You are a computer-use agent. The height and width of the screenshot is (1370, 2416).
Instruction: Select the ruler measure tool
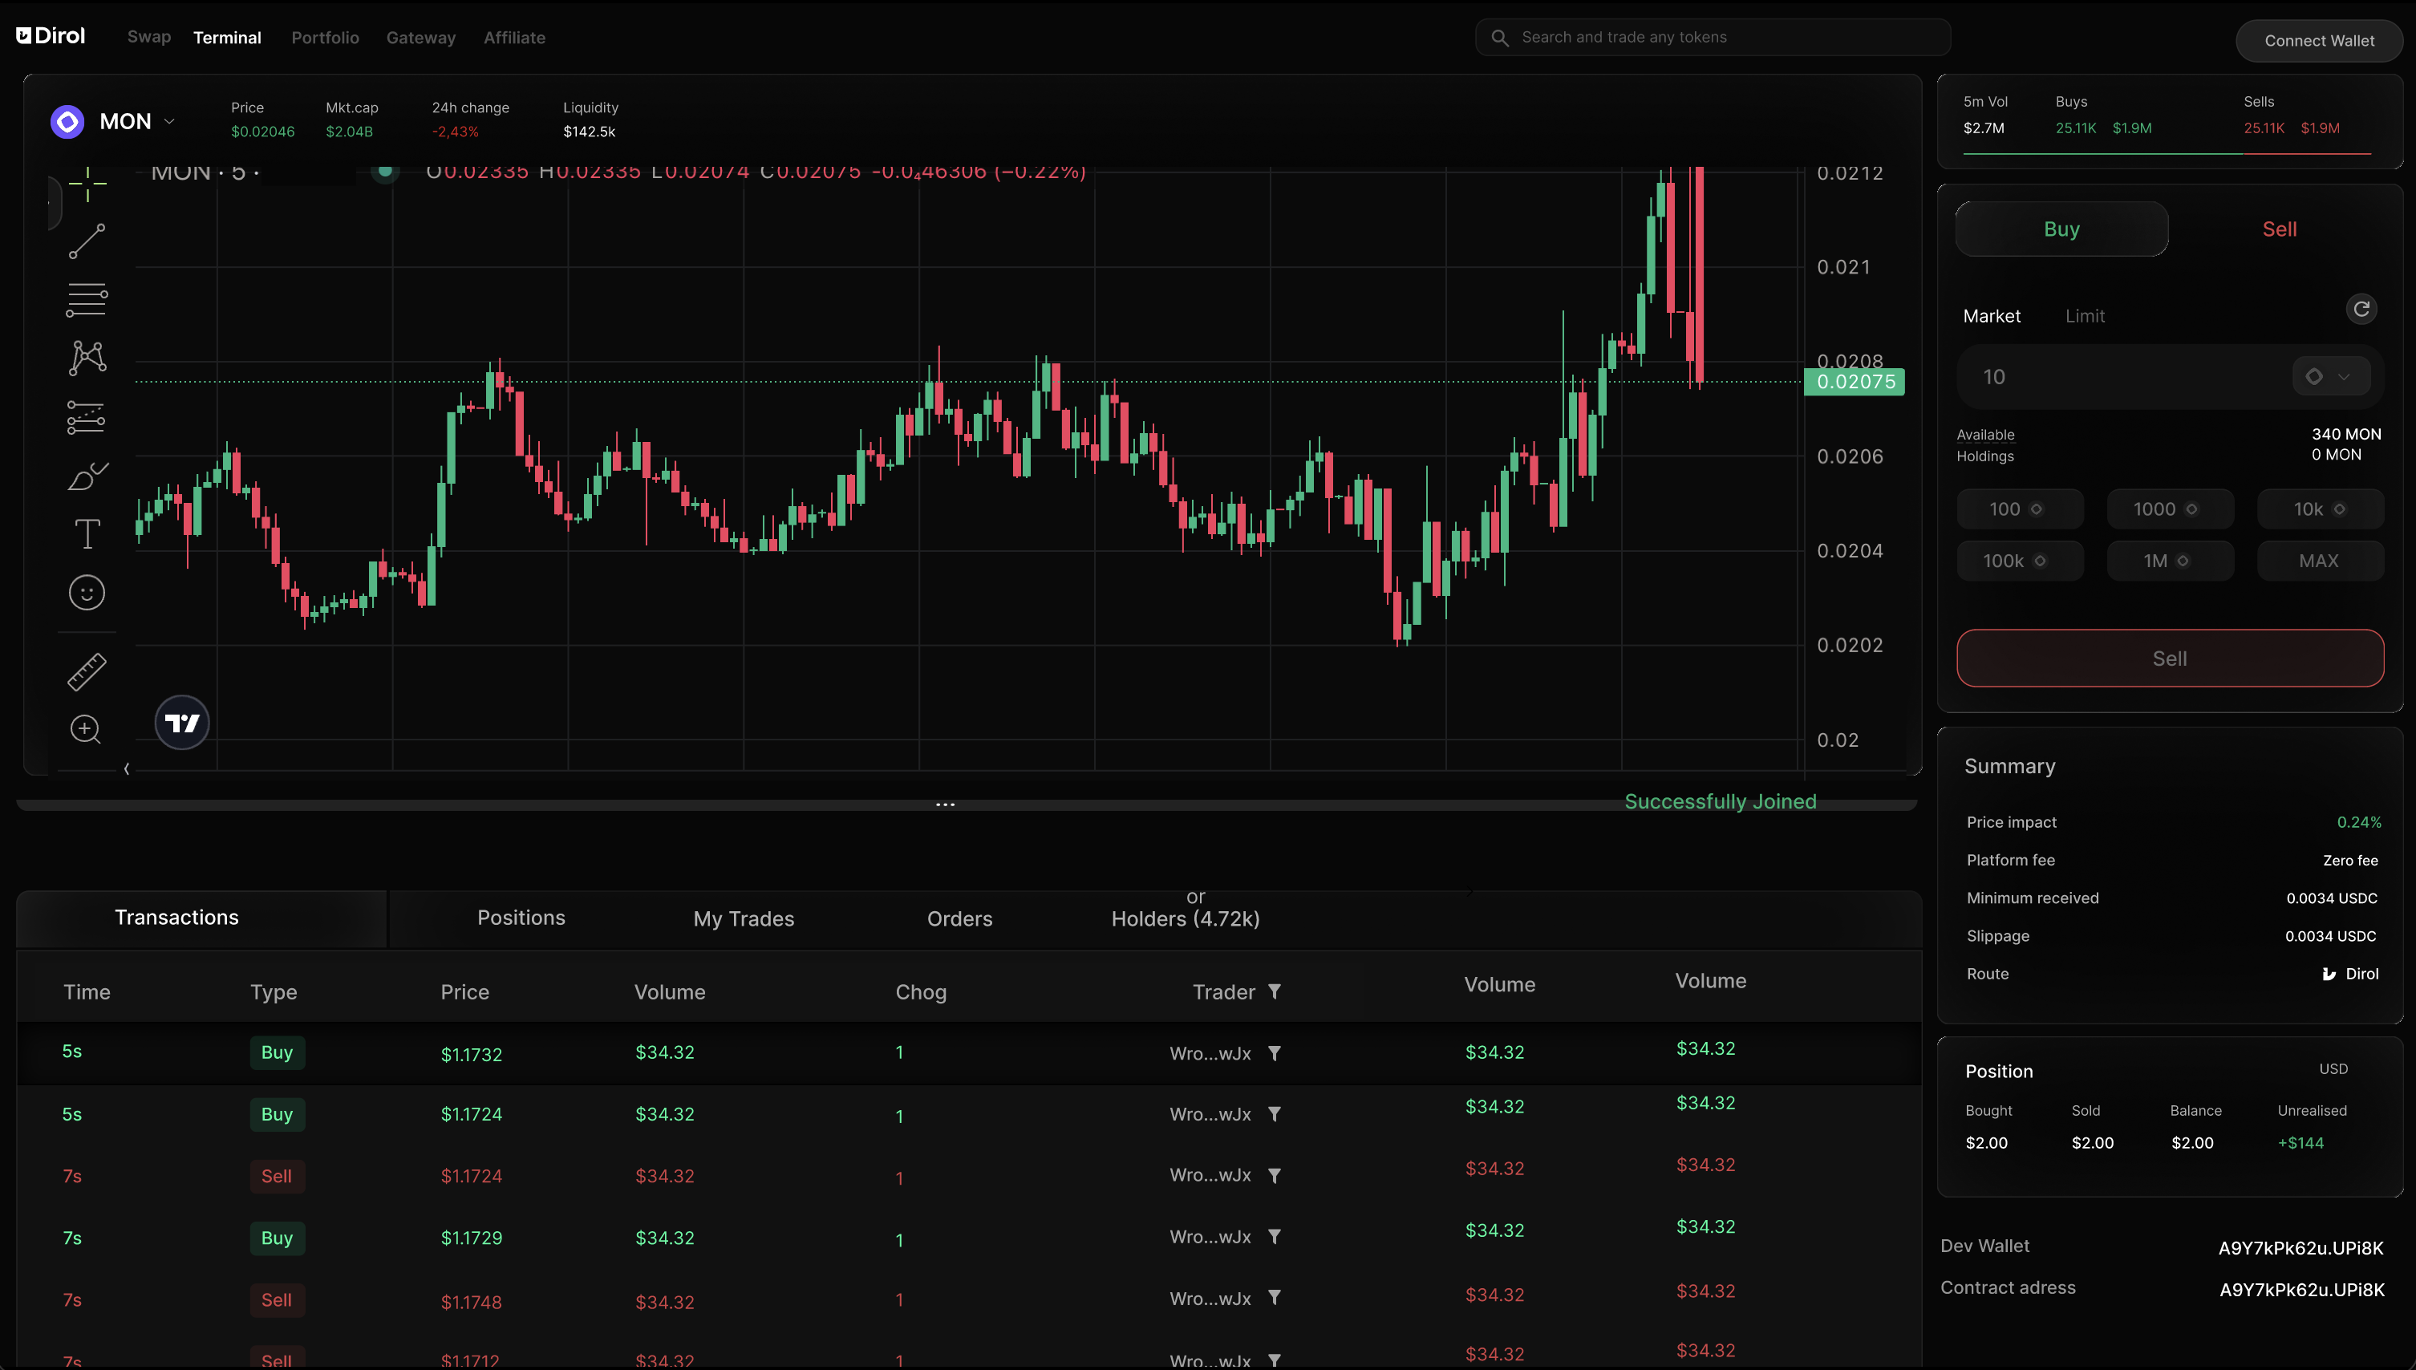(87, 672)
